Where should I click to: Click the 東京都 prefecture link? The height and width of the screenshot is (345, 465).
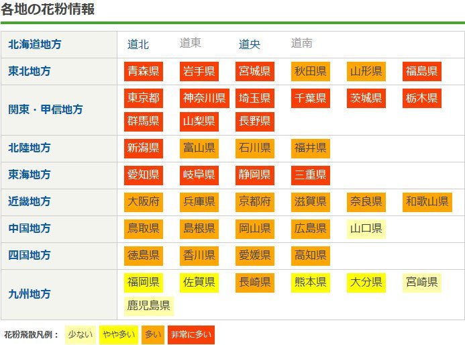tap(144, 99)
